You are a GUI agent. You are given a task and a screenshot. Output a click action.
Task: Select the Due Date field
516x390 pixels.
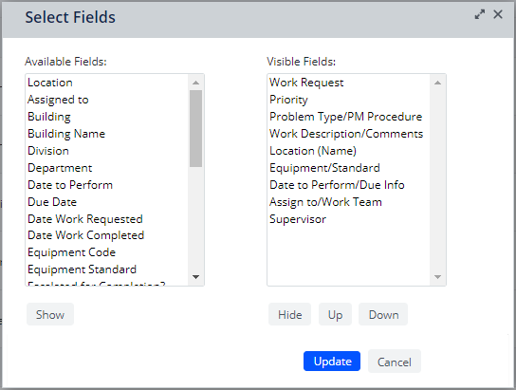pyautogui.click(x=107, y=202)
